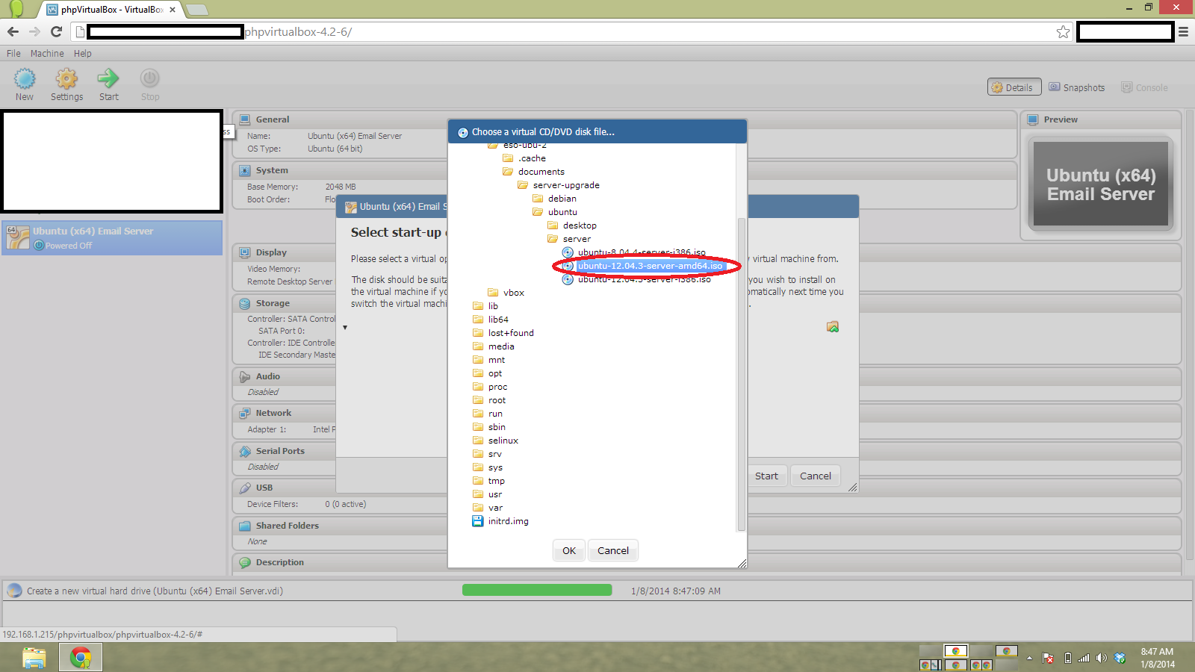The width and height of the screenshot is (1195, 672).
Task: Expand the lib folder
Action: tap(478, 306)
